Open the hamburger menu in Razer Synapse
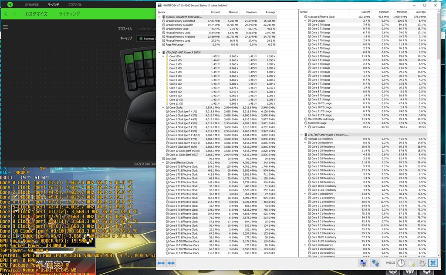Image resolution: width=446 pixels, height=275 pixels. tap(6, 27)
